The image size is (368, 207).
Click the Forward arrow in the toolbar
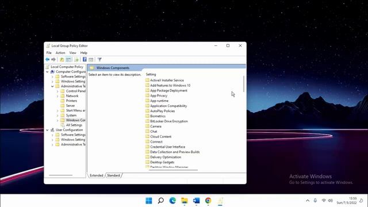[53, 60]
